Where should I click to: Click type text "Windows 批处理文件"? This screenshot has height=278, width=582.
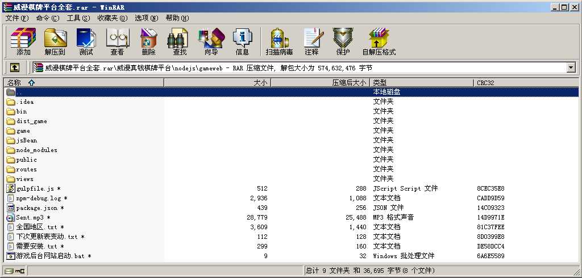pos(404,256)
